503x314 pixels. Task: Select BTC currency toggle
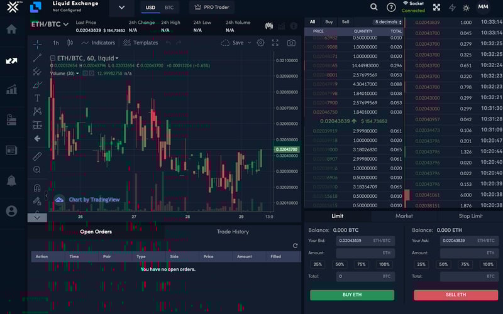(x=169, y=8)
